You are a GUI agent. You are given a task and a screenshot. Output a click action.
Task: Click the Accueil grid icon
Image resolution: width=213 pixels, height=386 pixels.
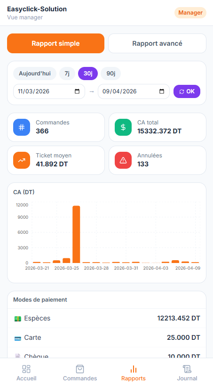coord(26,369)
